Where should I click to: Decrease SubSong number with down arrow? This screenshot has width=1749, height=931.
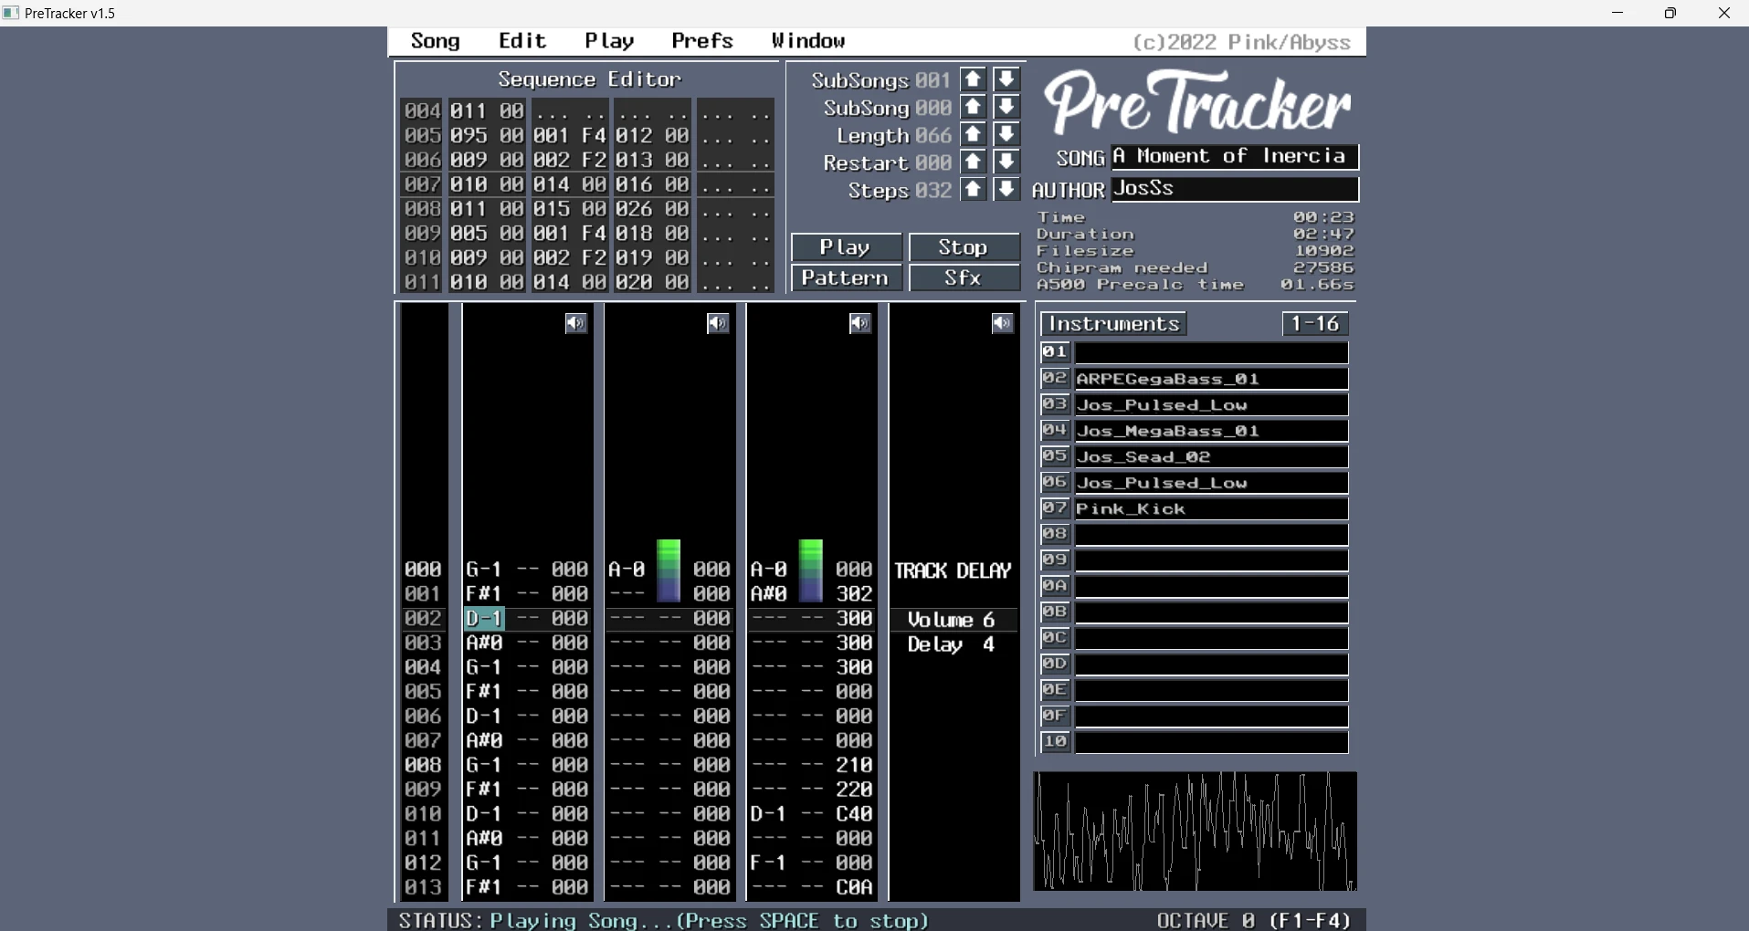[x=1006, y=108]
